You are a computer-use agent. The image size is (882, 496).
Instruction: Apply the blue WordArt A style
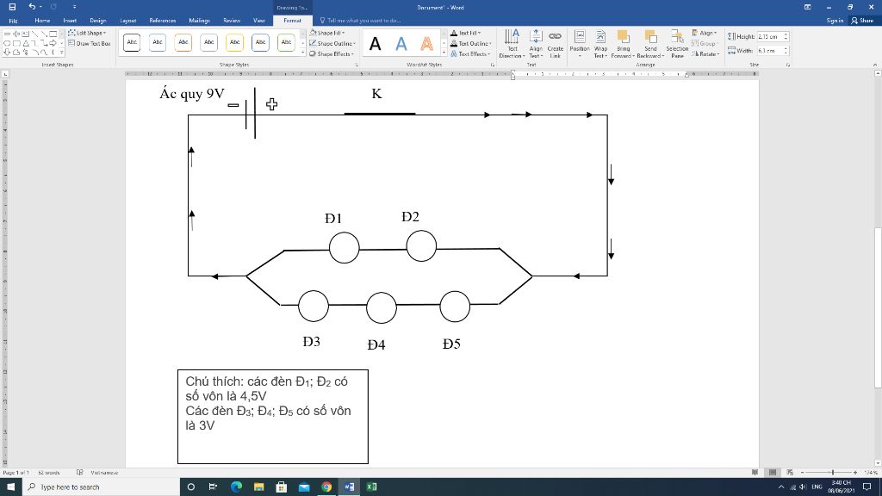(x=401, y=43)
